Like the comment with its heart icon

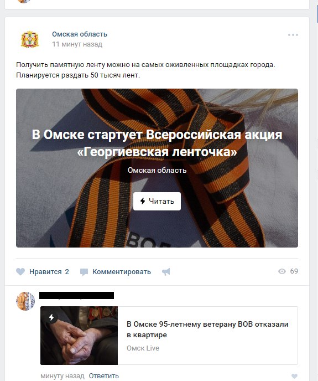(x=294, y=376)
